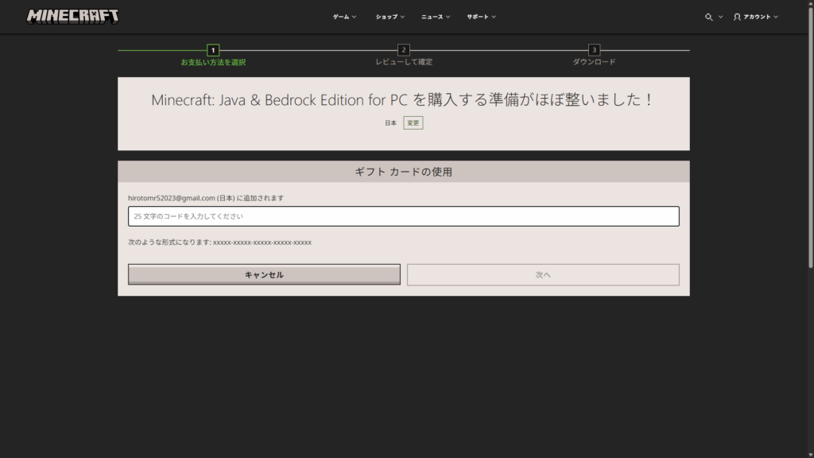Click the ダウンロード step label

[x=594, y=62]
